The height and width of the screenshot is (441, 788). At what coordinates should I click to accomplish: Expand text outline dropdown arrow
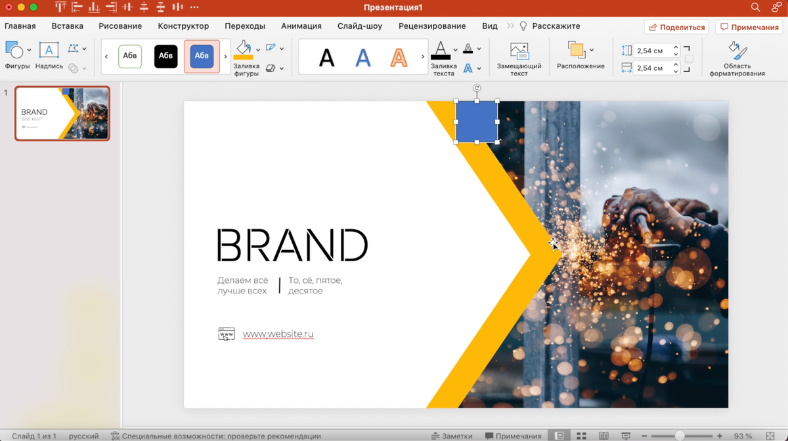tap(479, 49)
